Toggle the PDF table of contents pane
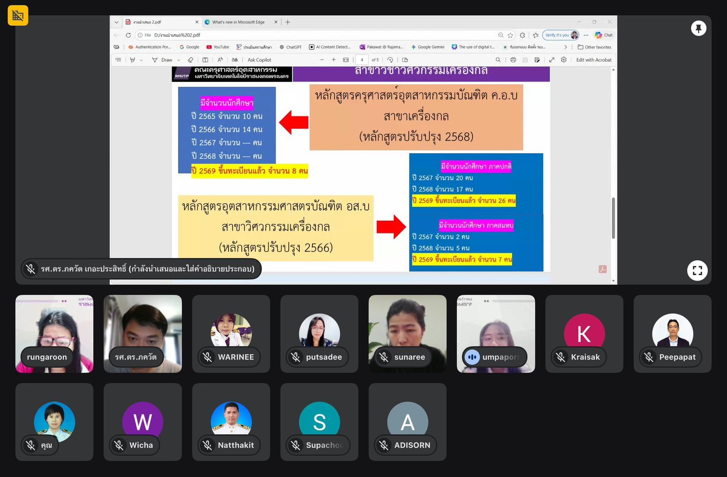Viewport: 727px width, 477px height. (x=118, y=60)
